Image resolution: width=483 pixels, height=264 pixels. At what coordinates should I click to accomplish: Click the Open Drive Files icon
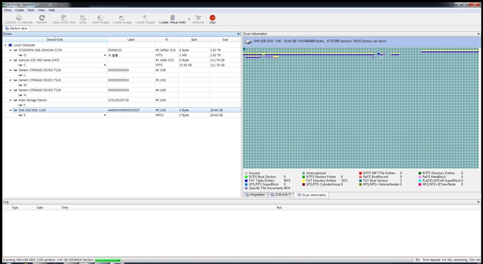[63, 18]
